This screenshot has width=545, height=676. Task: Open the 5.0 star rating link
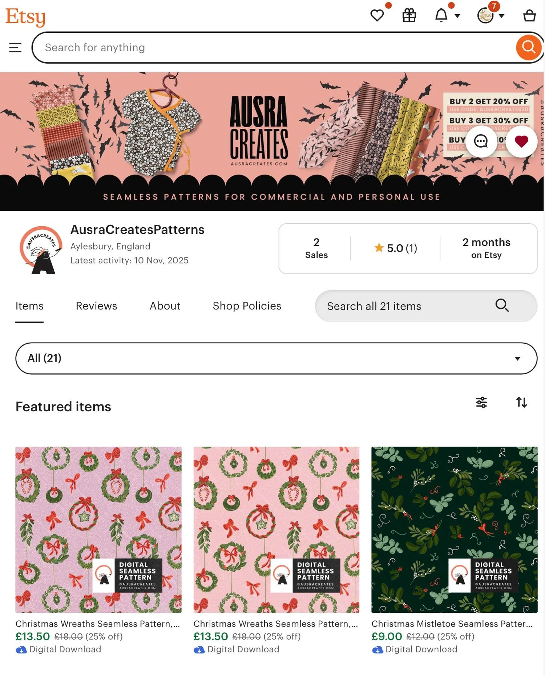pyautogui.click(x=395, y=248)
